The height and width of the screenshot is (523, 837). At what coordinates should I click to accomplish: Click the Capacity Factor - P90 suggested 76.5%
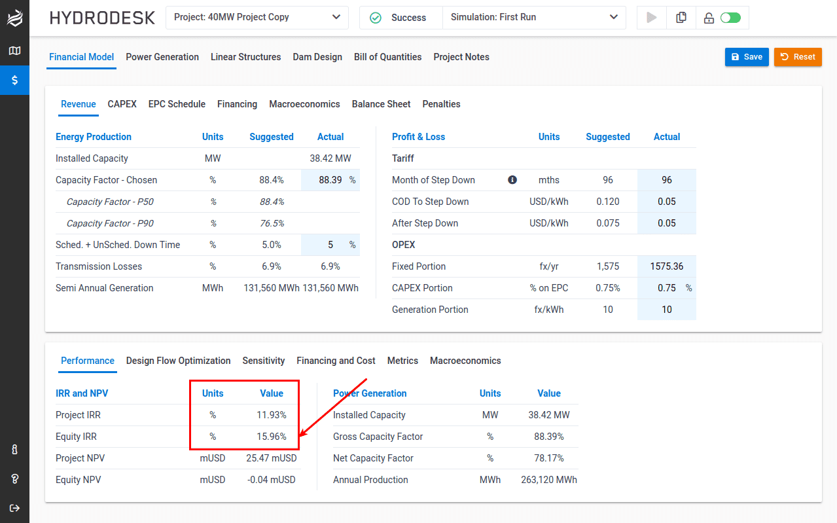[272, 223]
